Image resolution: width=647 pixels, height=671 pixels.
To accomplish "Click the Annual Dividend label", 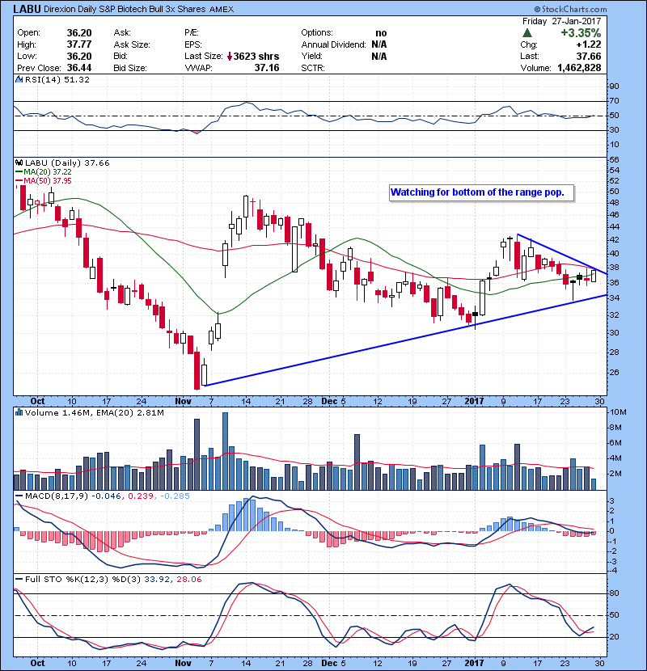I will 333,44.
